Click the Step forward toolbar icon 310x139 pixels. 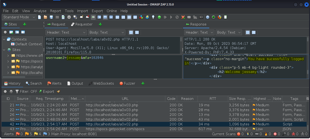point(165,17)
